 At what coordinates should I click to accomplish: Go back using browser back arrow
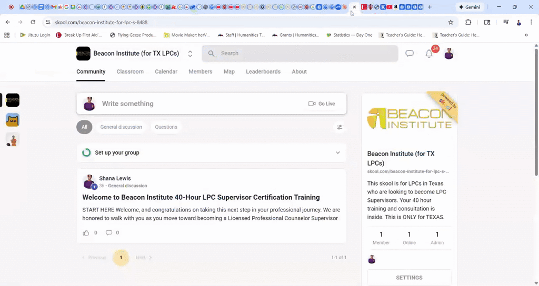(7, 22)
